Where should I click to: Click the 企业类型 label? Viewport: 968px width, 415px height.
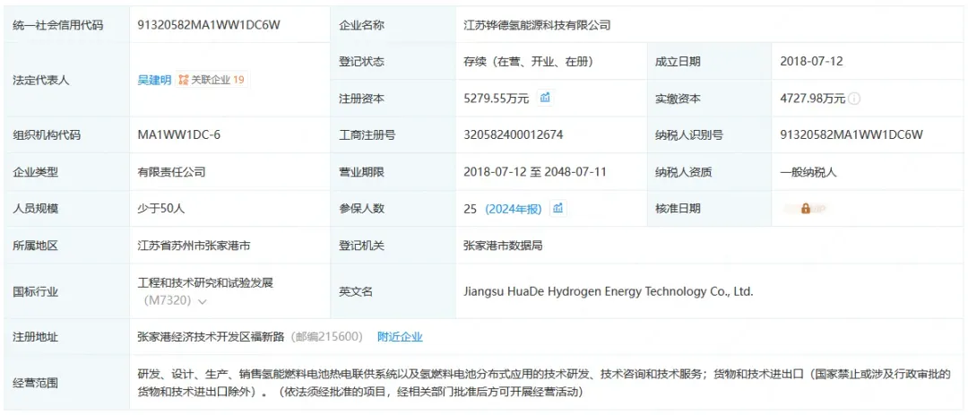click(35, 172)
